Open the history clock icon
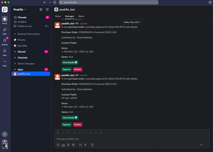This screenshot has height=152, width=213. click(55, 2)
